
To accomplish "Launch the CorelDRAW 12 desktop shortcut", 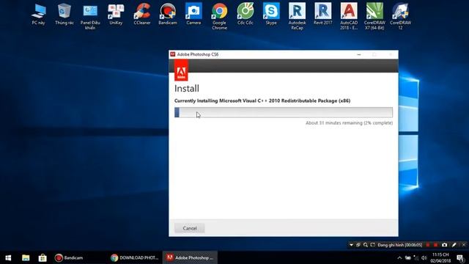I will (400, 16).
